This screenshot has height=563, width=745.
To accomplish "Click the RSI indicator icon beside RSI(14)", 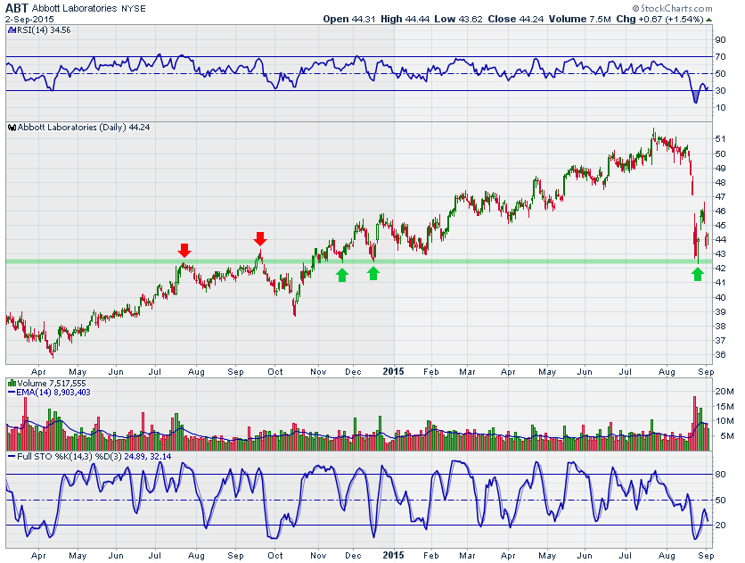I will 12,30.
